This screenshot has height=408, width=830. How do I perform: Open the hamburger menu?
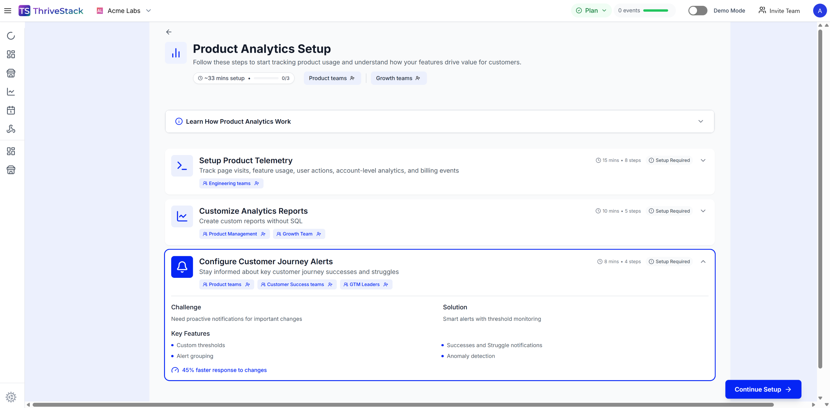(8, 11)
